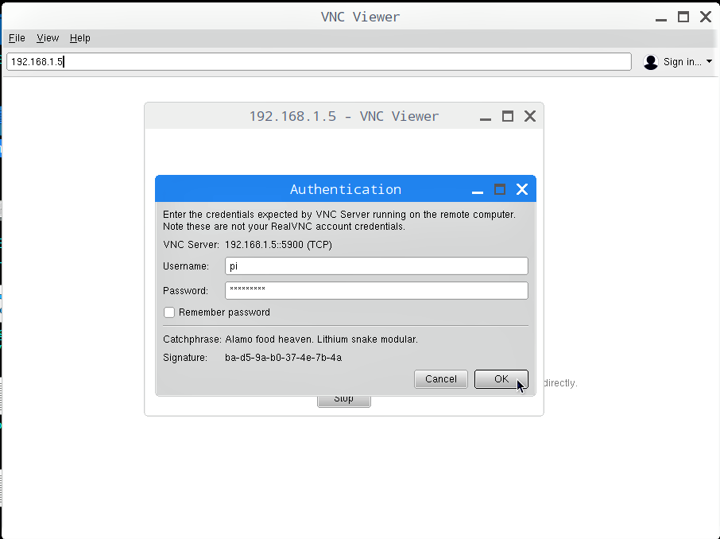Click the Signature: label
Image resolution: width=720 pixels, height=539 pixels.
[x=185, y=358]
